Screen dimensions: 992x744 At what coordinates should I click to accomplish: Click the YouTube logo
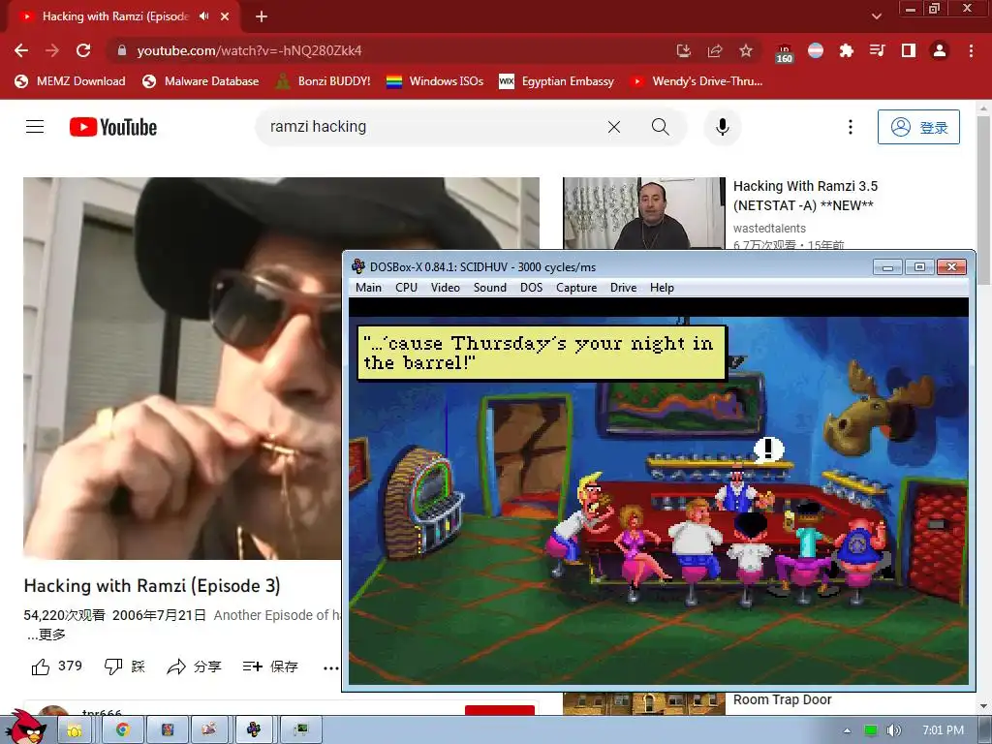113,127
